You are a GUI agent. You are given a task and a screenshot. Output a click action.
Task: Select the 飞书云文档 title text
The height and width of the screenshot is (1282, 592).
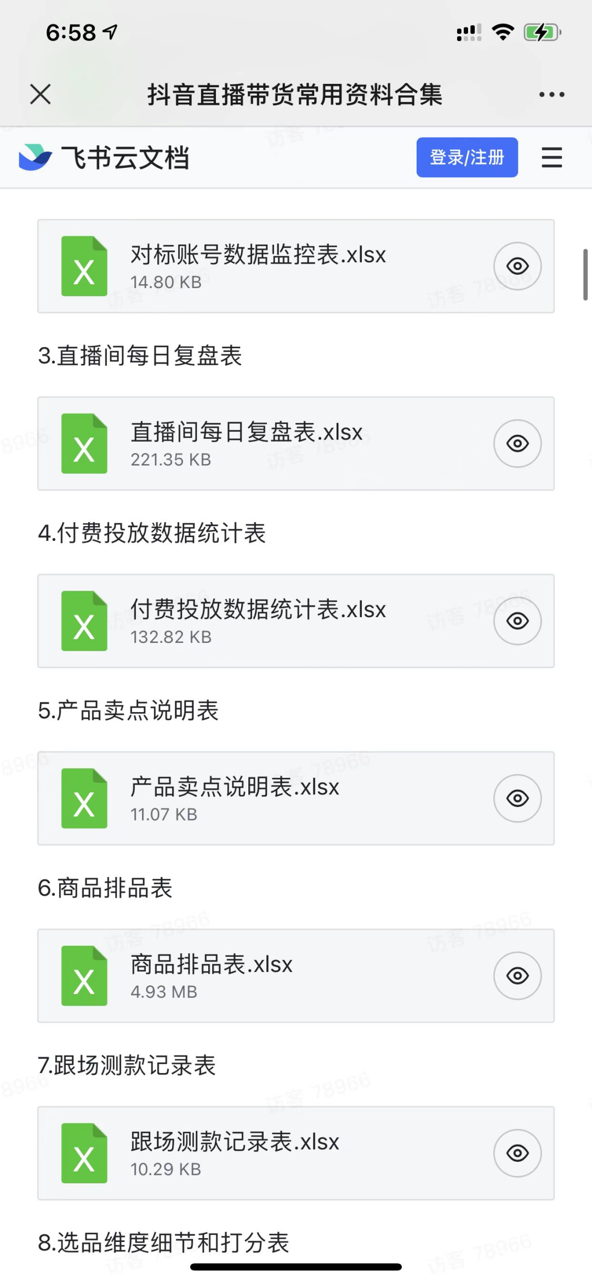[126, 158]
